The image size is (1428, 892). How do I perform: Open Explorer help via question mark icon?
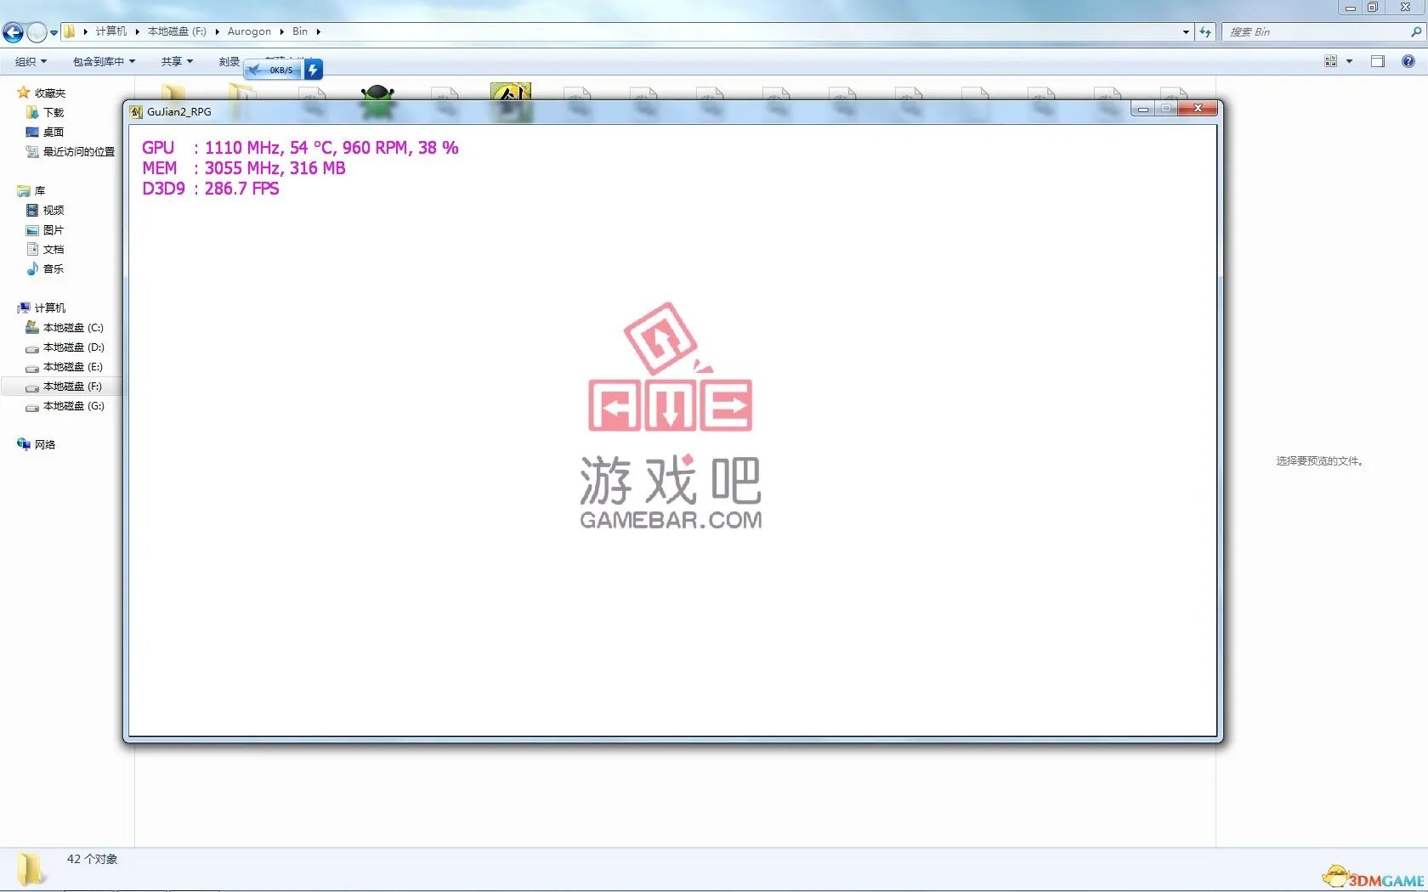[1408, 61]
